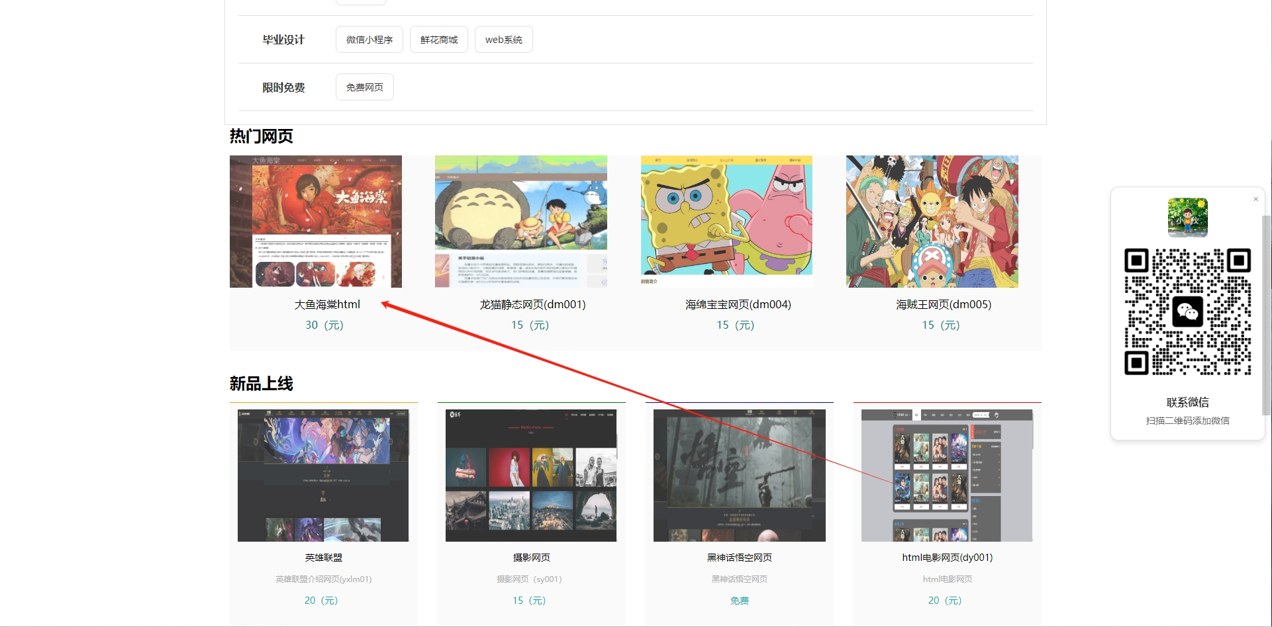Click the 英雄联盟介绍网页(yxlm01) subtitle
1272x627 pixels.
coord(324,579)
